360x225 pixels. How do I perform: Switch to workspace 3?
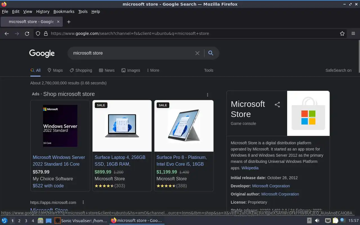[26, 221]
